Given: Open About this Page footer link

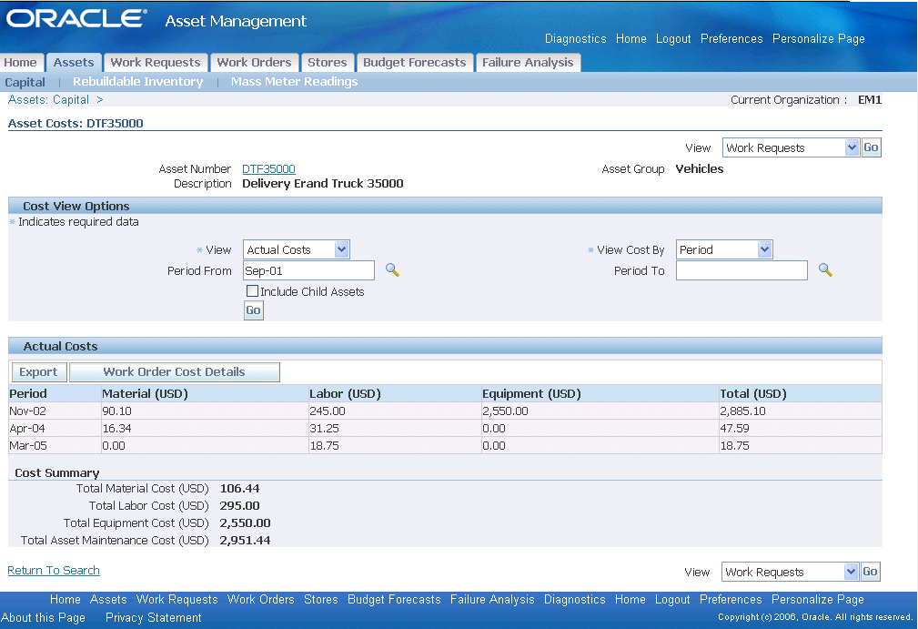Looking at the screenshot, I should tap(44, 617).
